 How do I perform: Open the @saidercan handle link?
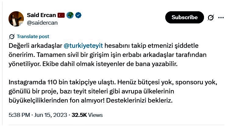(42, 23)
